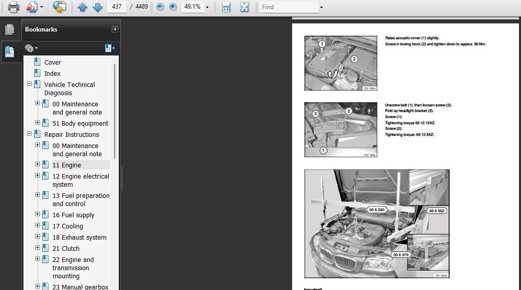
Task: Expand 13 Fuel preparation and control
Action: pos(38,194)
